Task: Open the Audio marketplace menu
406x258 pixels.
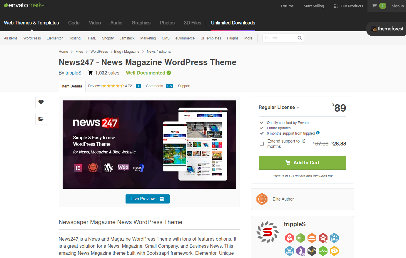Action: pos(116,23)
